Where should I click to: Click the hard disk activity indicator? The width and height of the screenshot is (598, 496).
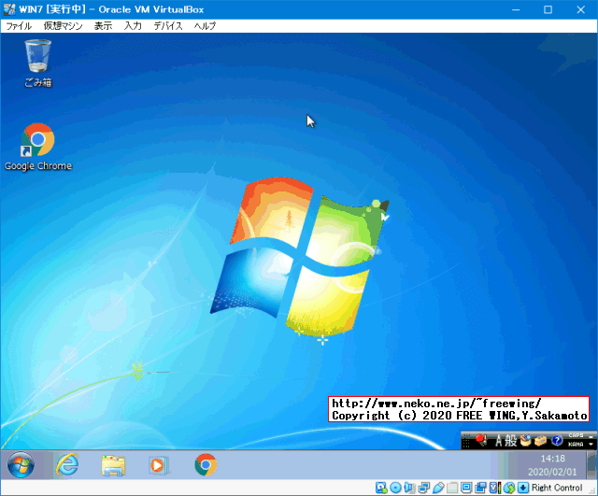[x=381, y=488]
